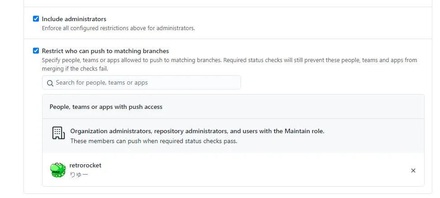This screenshot has height=198, width=440.
Task: Click empty space in the Organization administrators row
Action: pyautogui.click(x=375, y=136)
